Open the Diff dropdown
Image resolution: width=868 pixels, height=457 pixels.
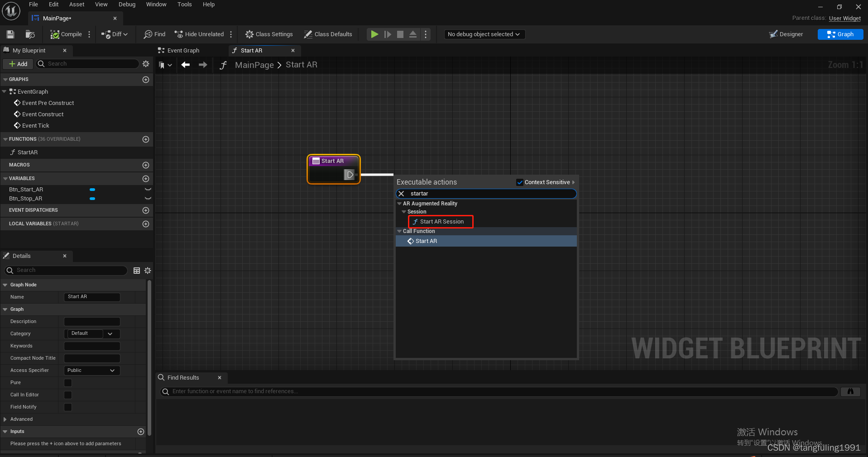(115, 34)
